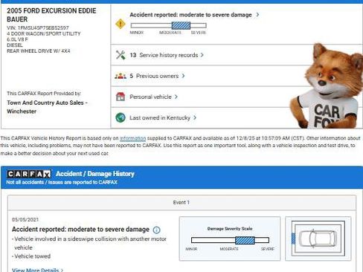363x272 pixels.
Task: Click 2005 Ford Excursion Eddie Bauer title
Action: tap(51, 15)
